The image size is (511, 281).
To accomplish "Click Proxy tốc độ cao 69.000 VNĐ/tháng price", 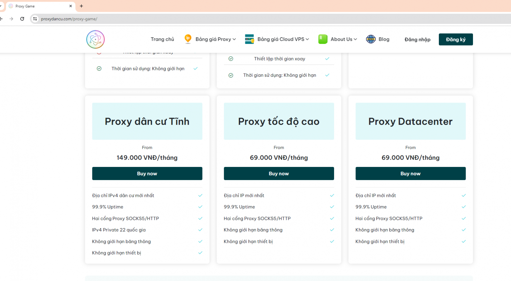I will [279, 158].
